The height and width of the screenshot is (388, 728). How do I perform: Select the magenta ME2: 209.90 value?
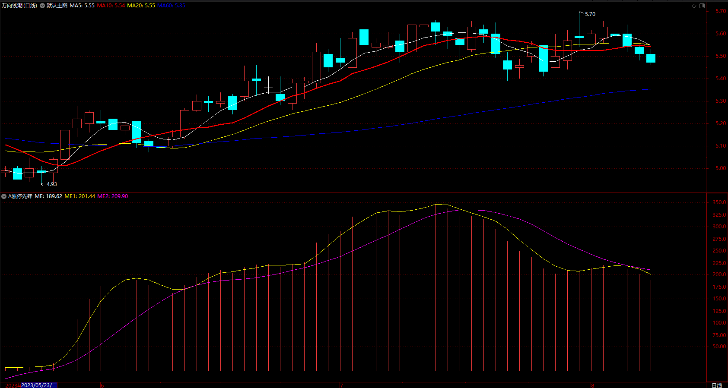tap(112, 196)
